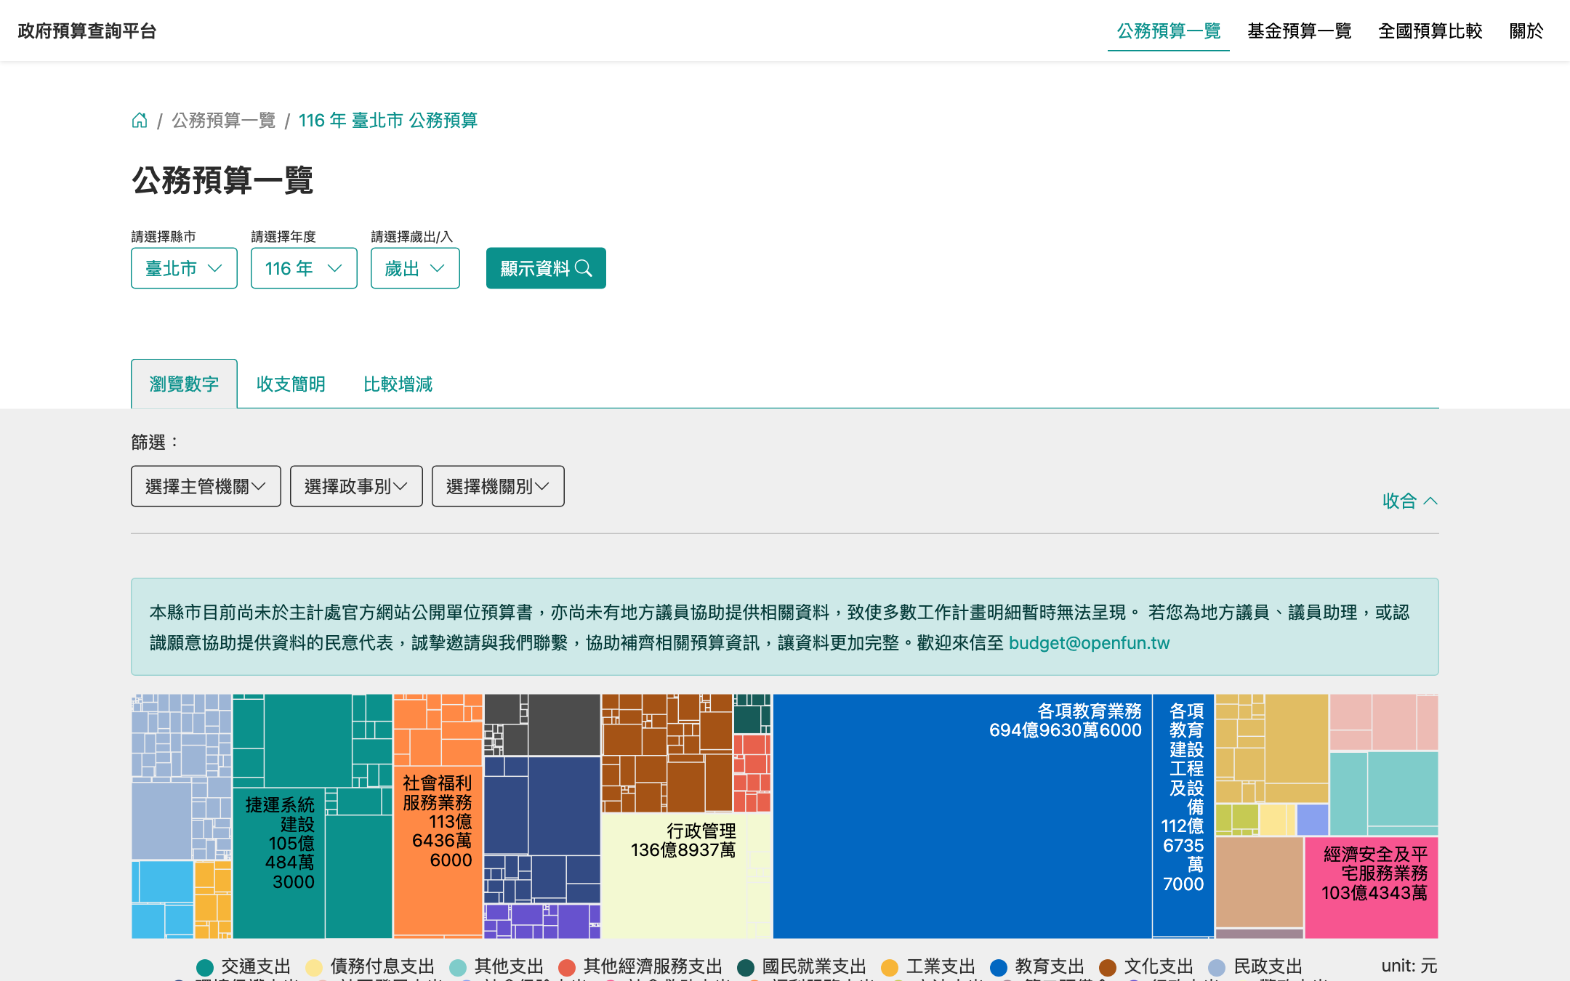Select the 各項教育業務 treemap block
This screenshot has height=981, width=1570.
(962, 816)
